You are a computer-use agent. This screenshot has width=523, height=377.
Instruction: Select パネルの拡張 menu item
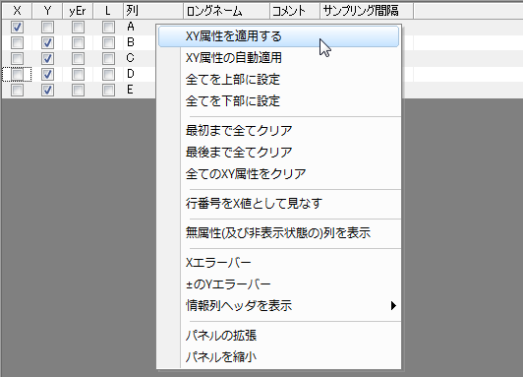(278, 336)
